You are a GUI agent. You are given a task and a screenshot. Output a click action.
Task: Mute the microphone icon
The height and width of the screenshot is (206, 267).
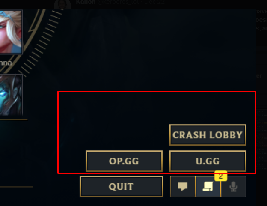click(x=234, y=187)
